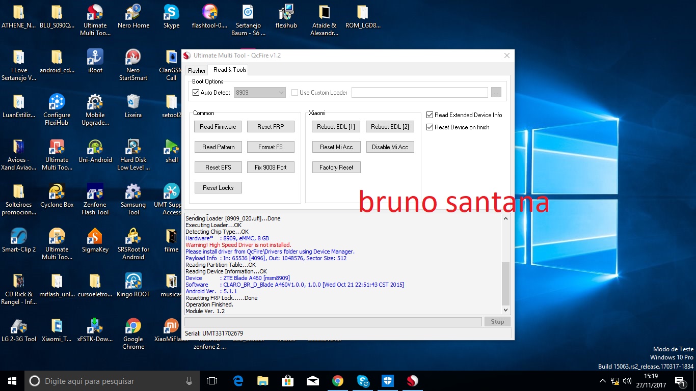Viewport: 696px width, 391px height.
Task: Toggle Read Extended Device Info checkbox
Action: (430, 115)
